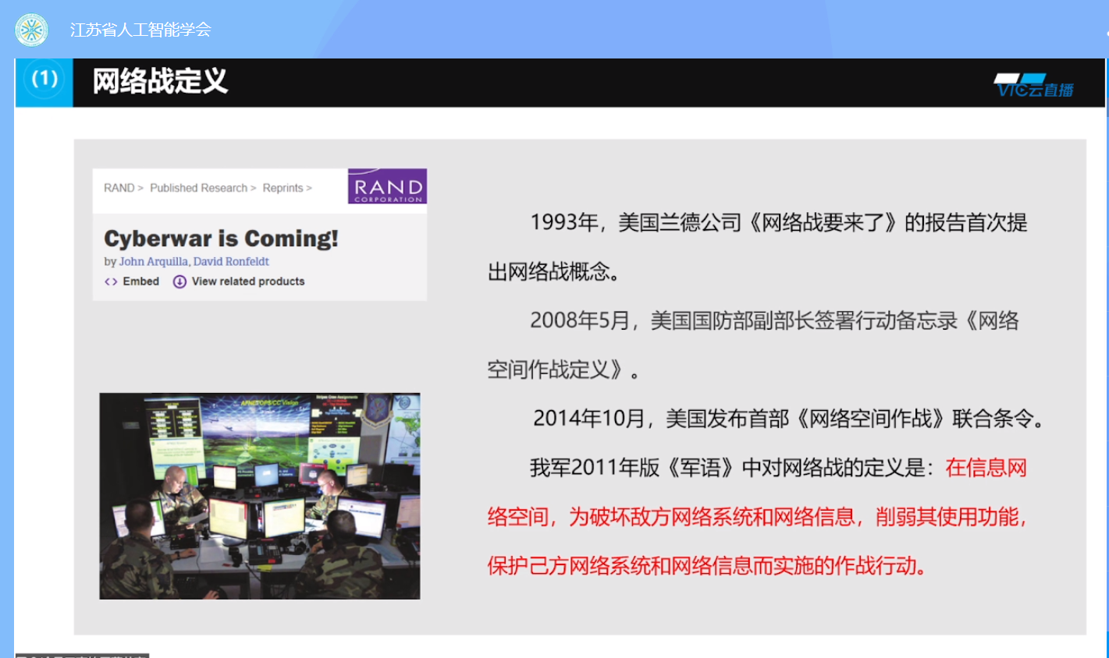Viewport: 1109px width, 658px height.
Task: Click the Cyberwar is Coming! headline
Action: (221, 239)
